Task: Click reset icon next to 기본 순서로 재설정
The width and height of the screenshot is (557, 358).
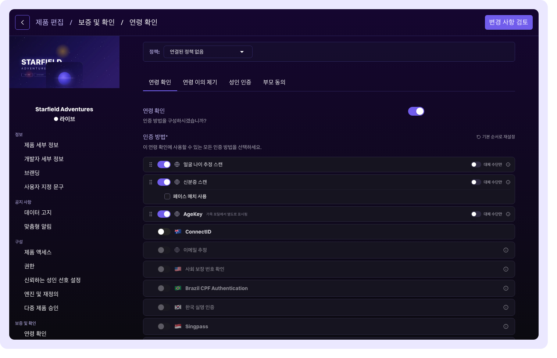Action: coord(479,137)
